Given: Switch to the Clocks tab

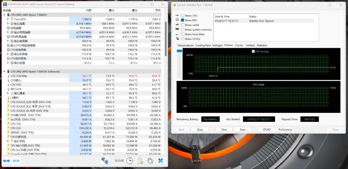Looking at the screenshot, I should click(x=239, y=45).
